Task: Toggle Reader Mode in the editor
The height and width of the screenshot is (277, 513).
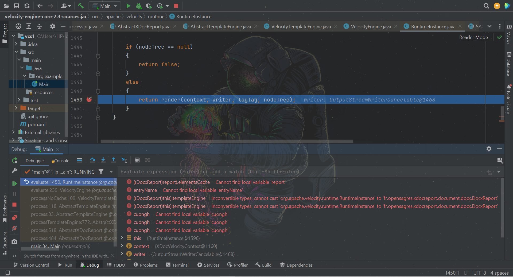Action: 473,37
